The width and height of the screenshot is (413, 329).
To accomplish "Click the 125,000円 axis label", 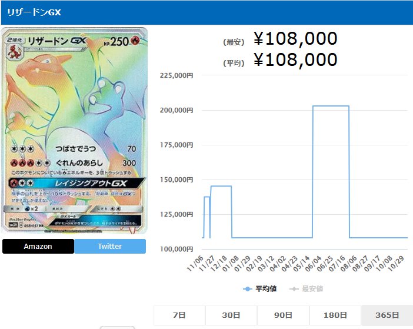I will click(176, 214).
